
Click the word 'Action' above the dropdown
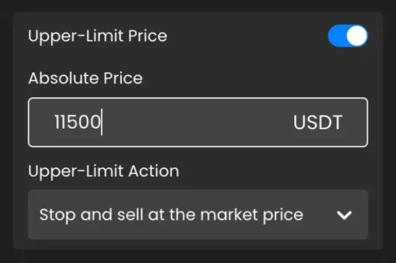pos(154,171)
